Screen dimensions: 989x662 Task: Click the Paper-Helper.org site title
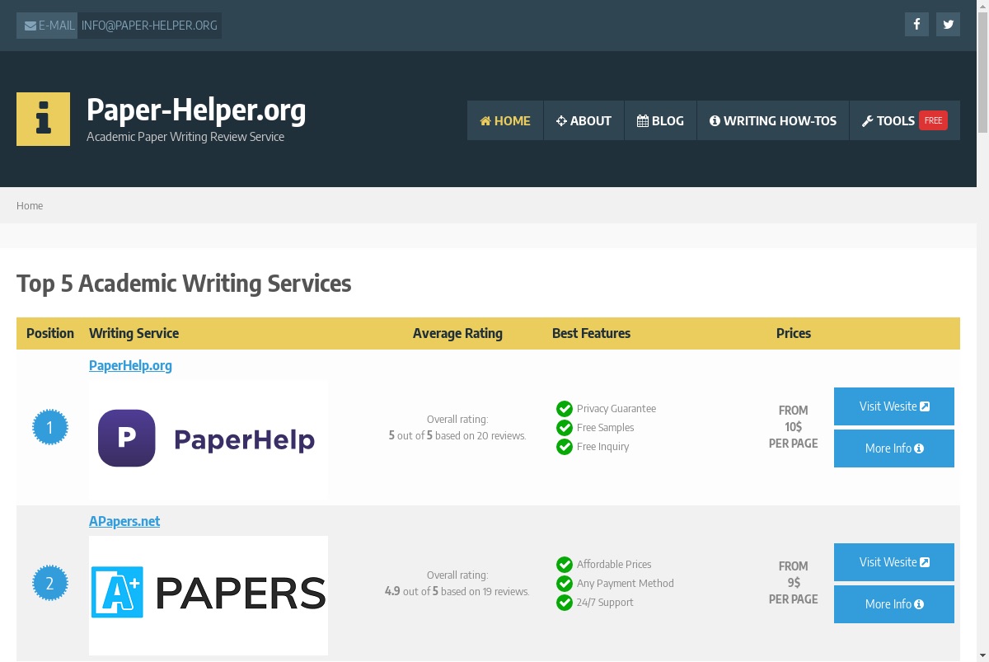click(196, 110)
